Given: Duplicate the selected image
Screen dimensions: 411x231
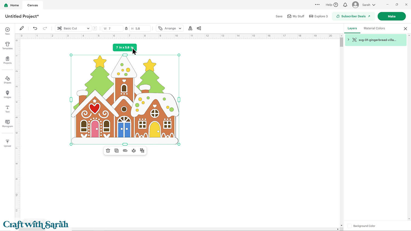Looking at the screenshot, I should point(116,150).
